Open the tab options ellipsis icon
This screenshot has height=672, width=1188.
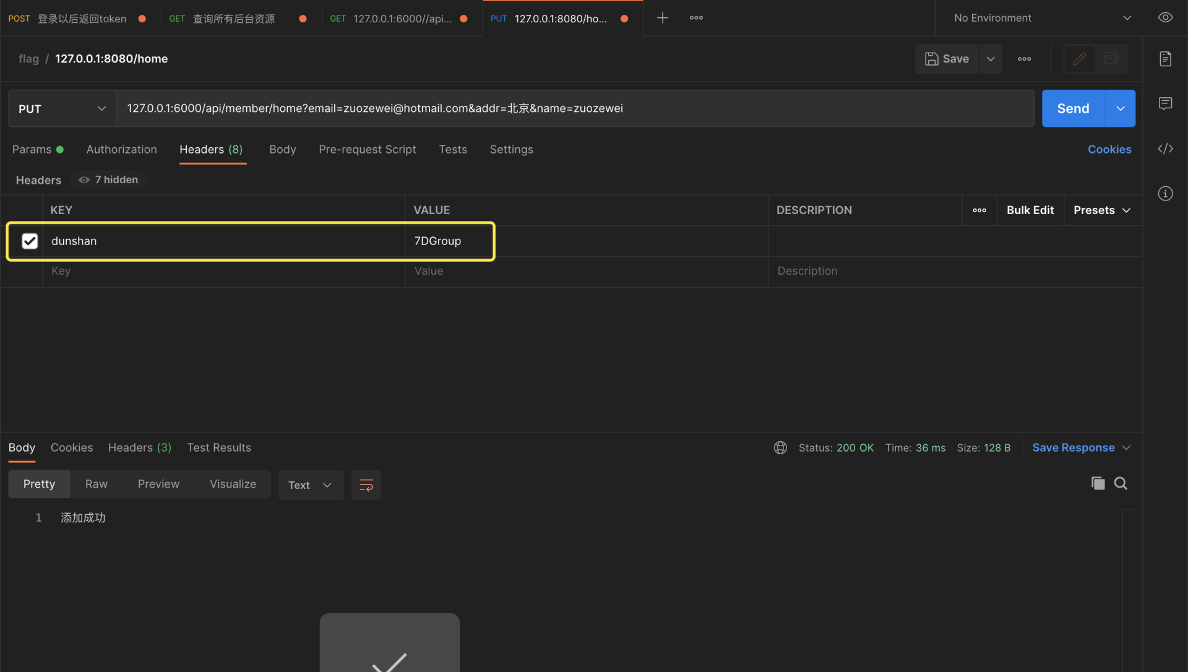click(696, 18)
